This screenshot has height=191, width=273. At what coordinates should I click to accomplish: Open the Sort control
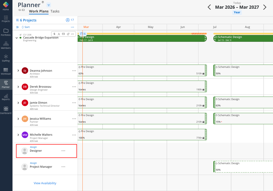coord(25,27)
